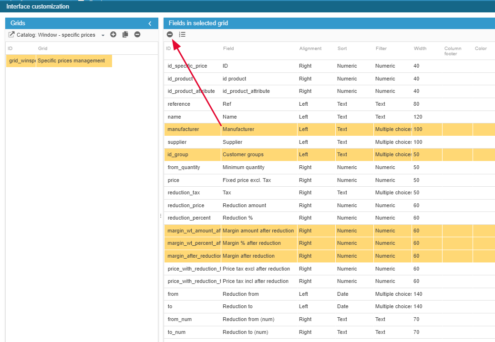Click the Color cell of the manufacturer row
This screenshot has height=342, width=495.
tap(483, 130)
